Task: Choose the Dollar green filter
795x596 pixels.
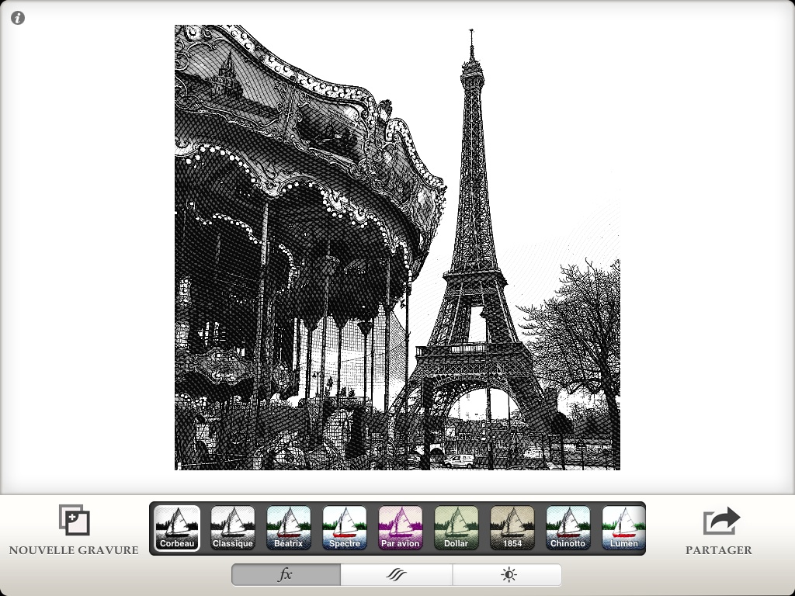Action: pyautogui.click(x=457, y=528)
